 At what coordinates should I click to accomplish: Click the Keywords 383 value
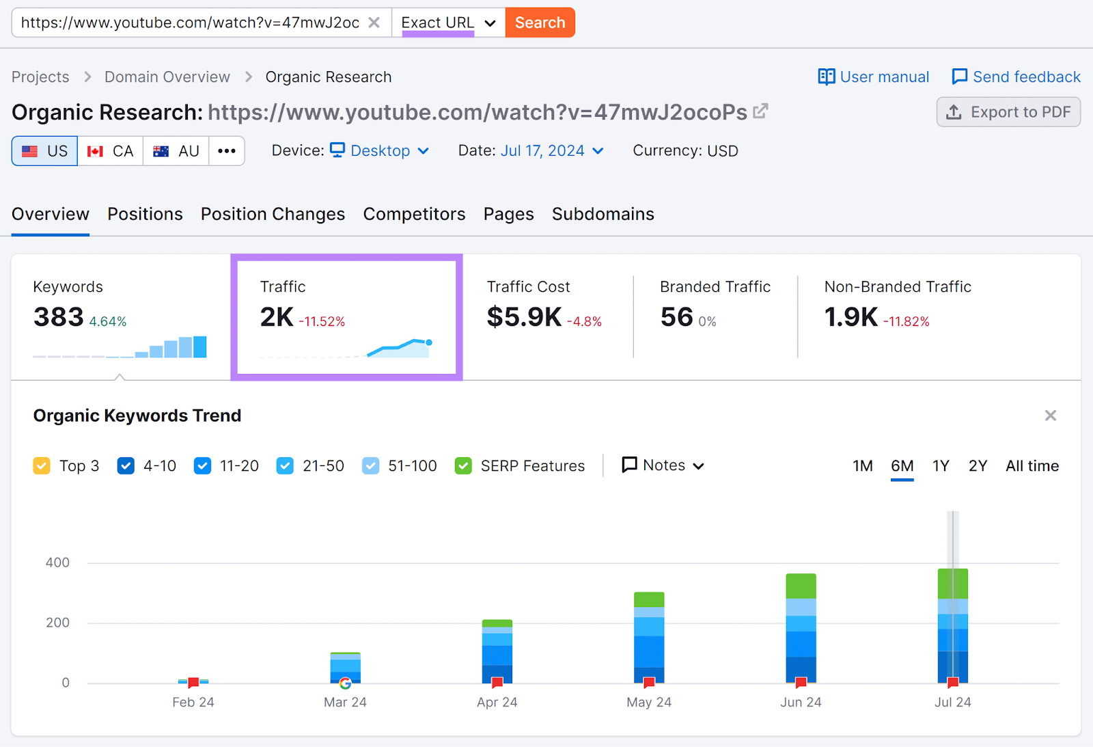[59, 317]
